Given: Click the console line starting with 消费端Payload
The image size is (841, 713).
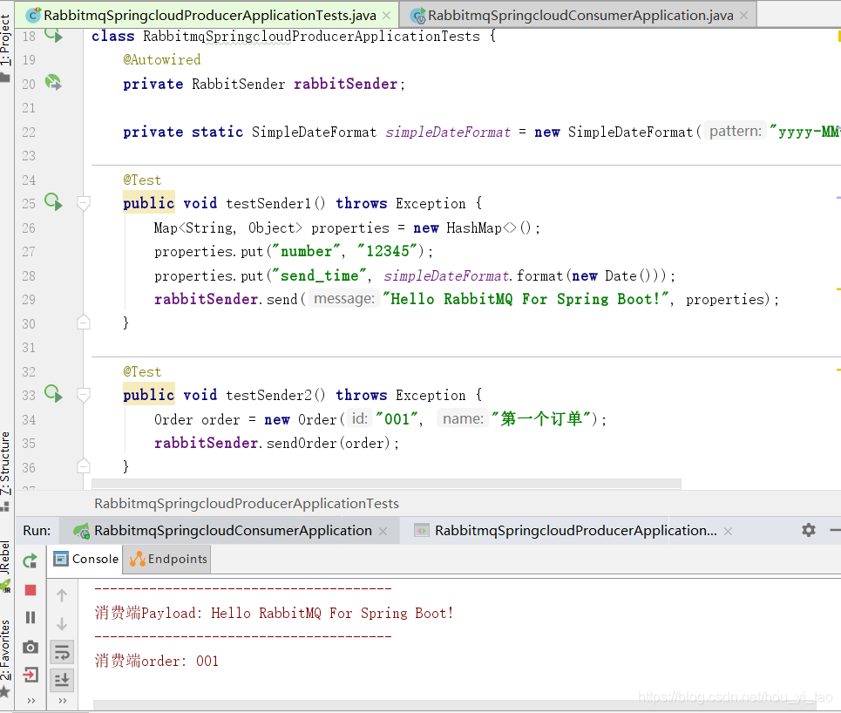Looking at the screenshot, I should coord(274,614).
